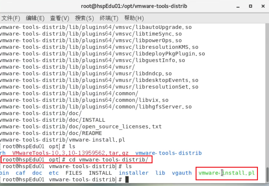Click the terminal cursor at the final prompt
269x186 pixels.
click(127, 180)
